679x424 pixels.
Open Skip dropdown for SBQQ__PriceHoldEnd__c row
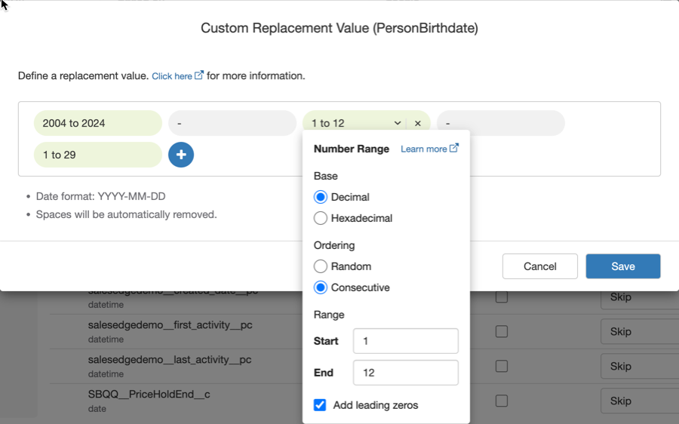pyautogui.click(x=639, y=401)
